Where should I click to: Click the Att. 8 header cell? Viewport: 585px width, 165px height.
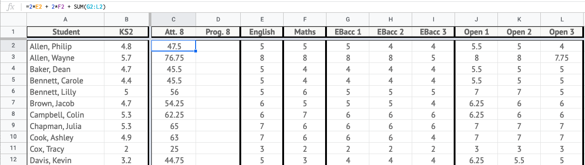tap(173, 32)
